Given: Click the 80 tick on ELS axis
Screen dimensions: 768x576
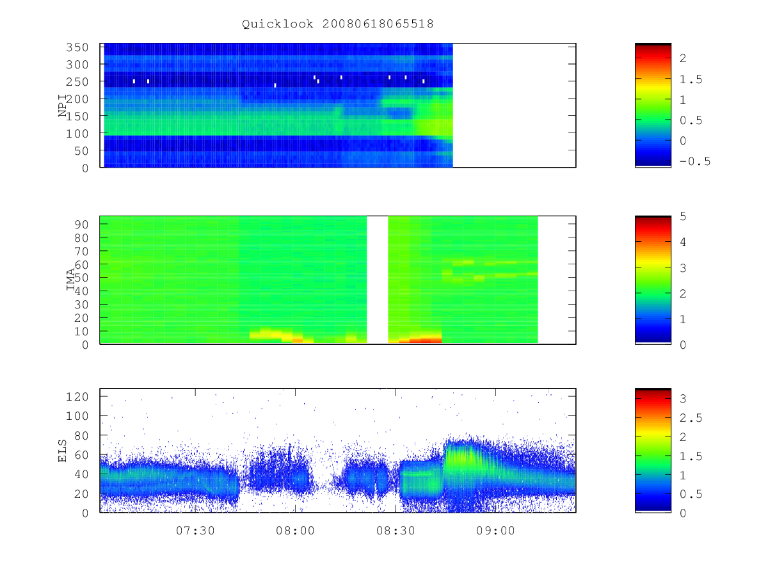Looking at the screenshot, I should 81,435.
